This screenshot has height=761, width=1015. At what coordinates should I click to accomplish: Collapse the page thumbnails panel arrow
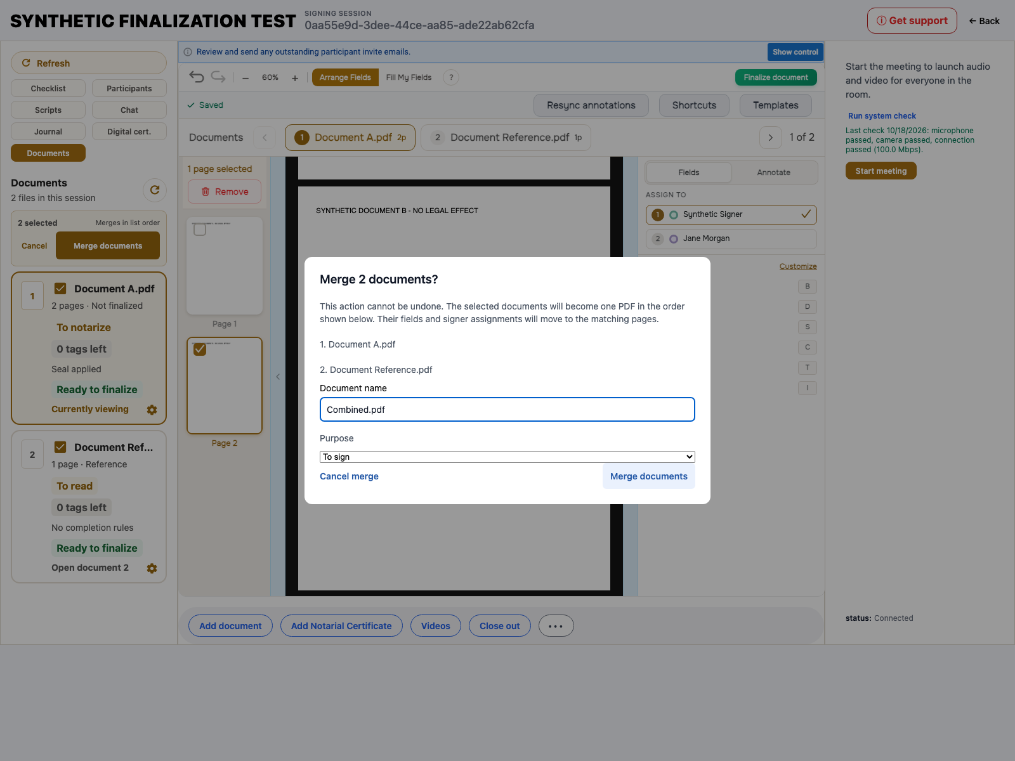(278, 377)
